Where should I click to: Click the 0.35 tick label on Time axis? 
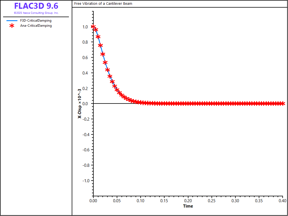coord(259,201)
